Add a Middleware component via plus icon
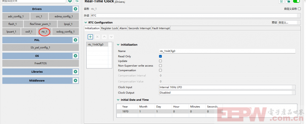Screen dimensions: 306x124 [x=75, y=81]
